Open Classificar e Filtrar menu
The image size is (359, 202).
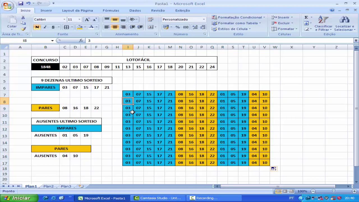point(323,24)
